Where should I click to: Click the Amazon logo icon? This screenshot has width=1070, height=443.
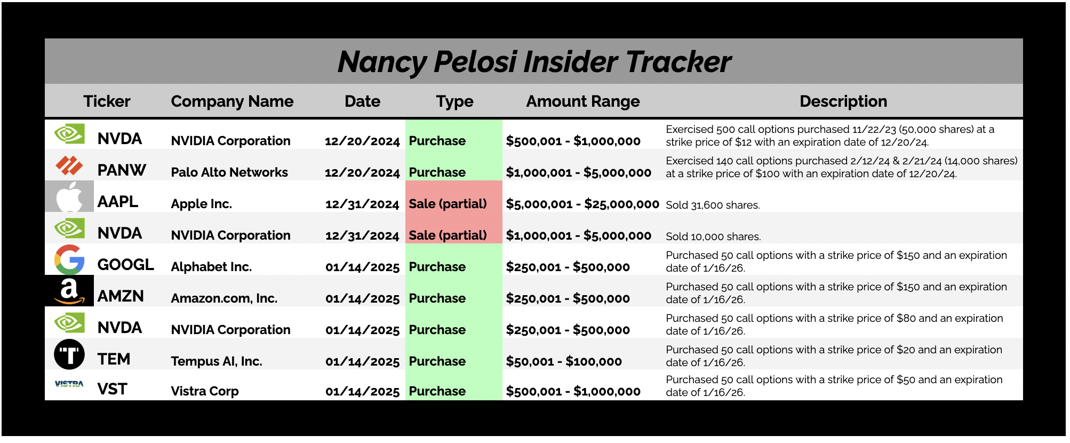pos(69,291)
